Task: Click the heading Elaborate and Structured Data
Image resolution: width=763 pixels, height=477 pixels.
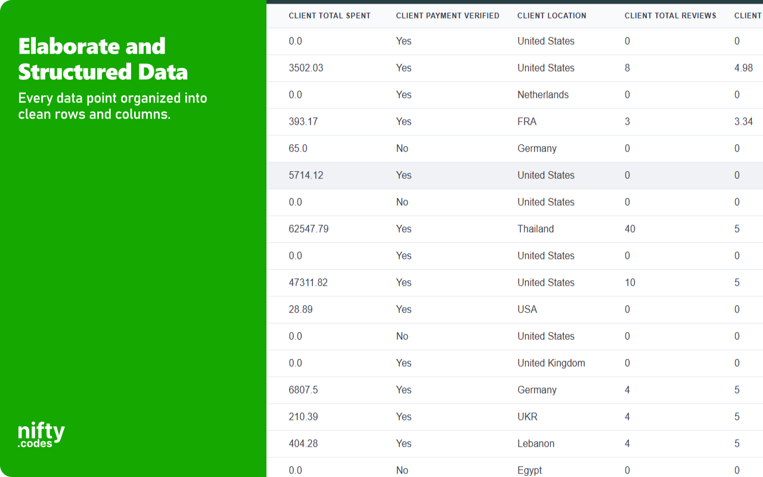Action: (103, 58)
